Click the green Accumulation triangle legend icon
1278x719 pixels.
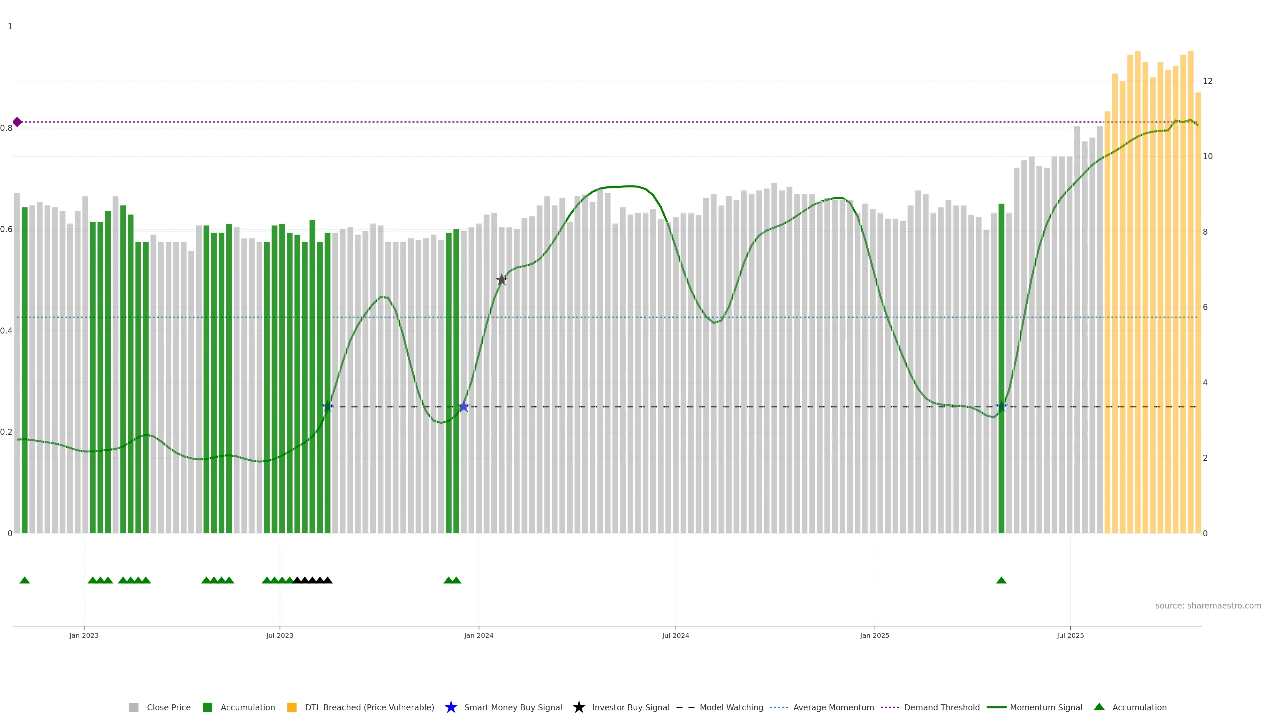pos(1099,707)
